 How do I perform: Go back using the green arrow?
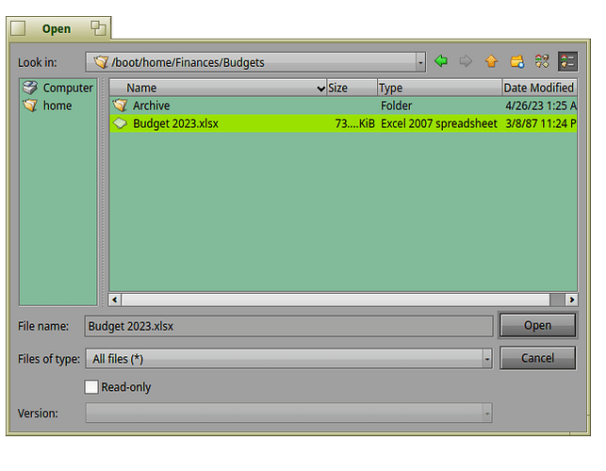[x=441, y=61]
